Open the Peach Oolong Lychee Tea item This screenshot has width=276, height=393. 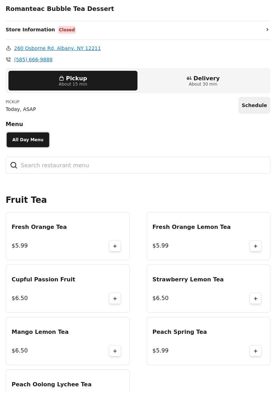click(51, 384)
